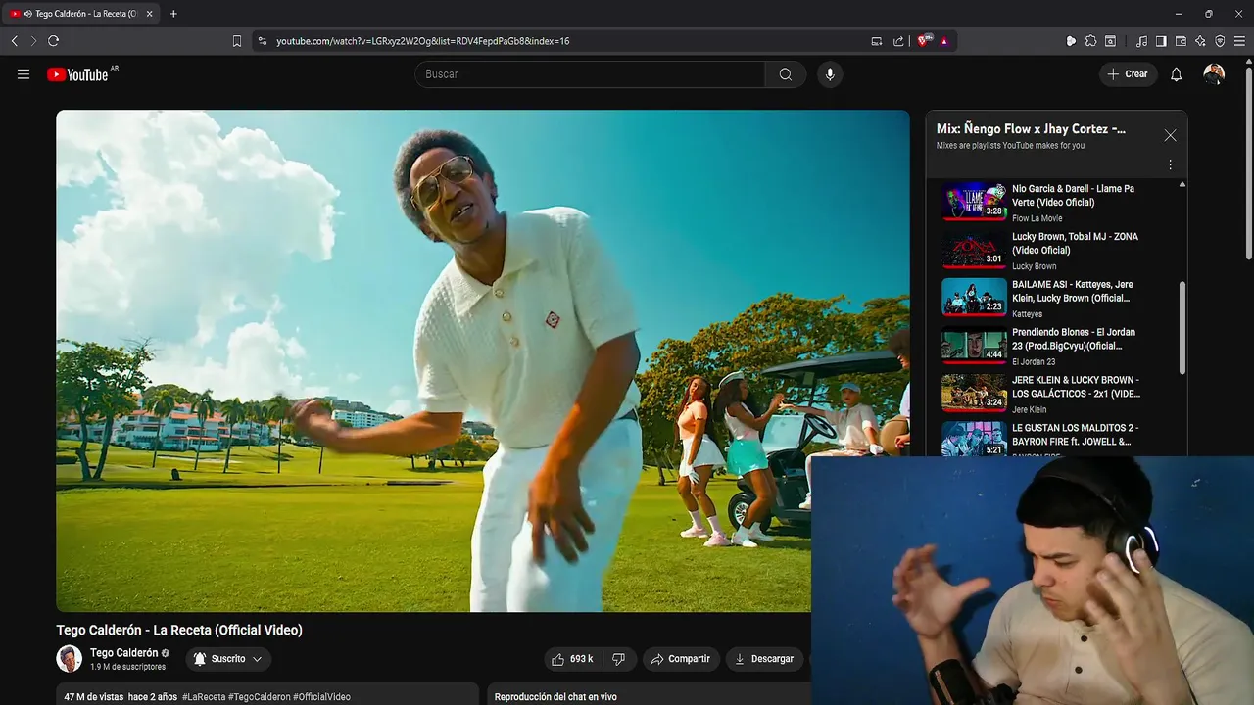
Task: Click the main video player
Action: [483, 360]
